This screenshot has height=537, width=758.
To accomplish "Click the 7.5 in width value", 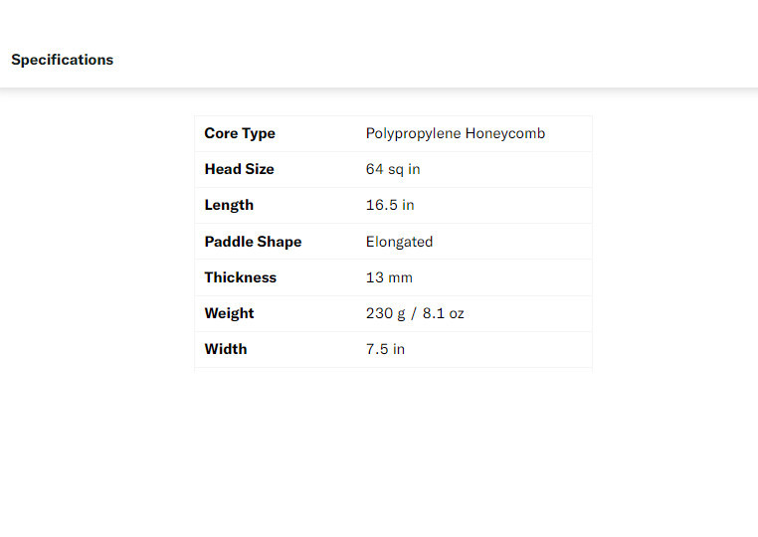I will [385, 349].
